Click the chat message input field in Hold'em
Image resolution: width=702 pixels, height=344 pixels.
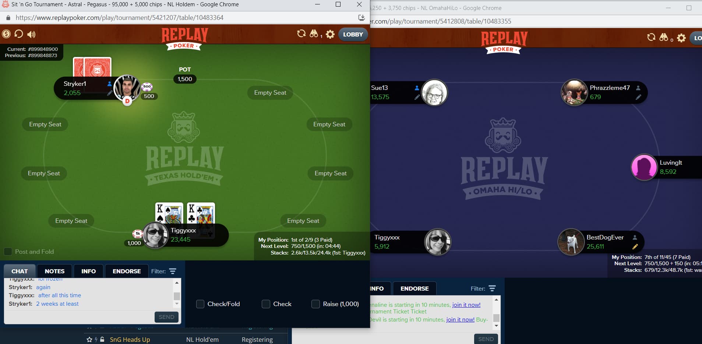click(79, 317)
